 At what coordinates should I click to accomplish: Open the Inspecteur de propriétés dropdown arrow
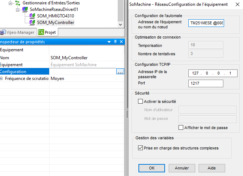[x=109, y=42]
